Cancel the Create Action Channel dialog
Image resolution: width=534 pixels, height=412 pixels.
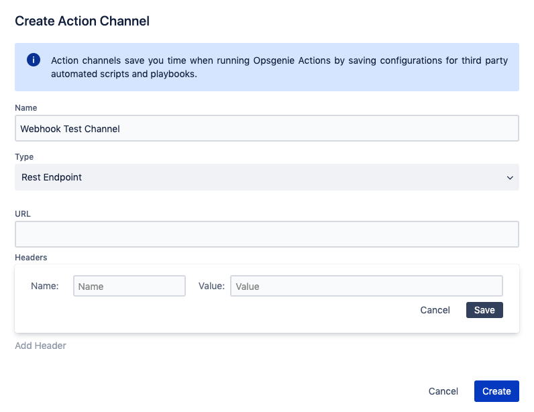443,391
